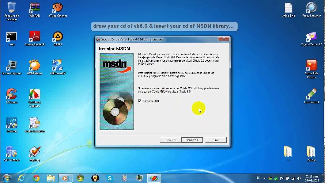The height and width of the screenshot is (183, 325).
Task: Switch to the Visual Basic installer taskbar button
Action: [x=154, y=178]
